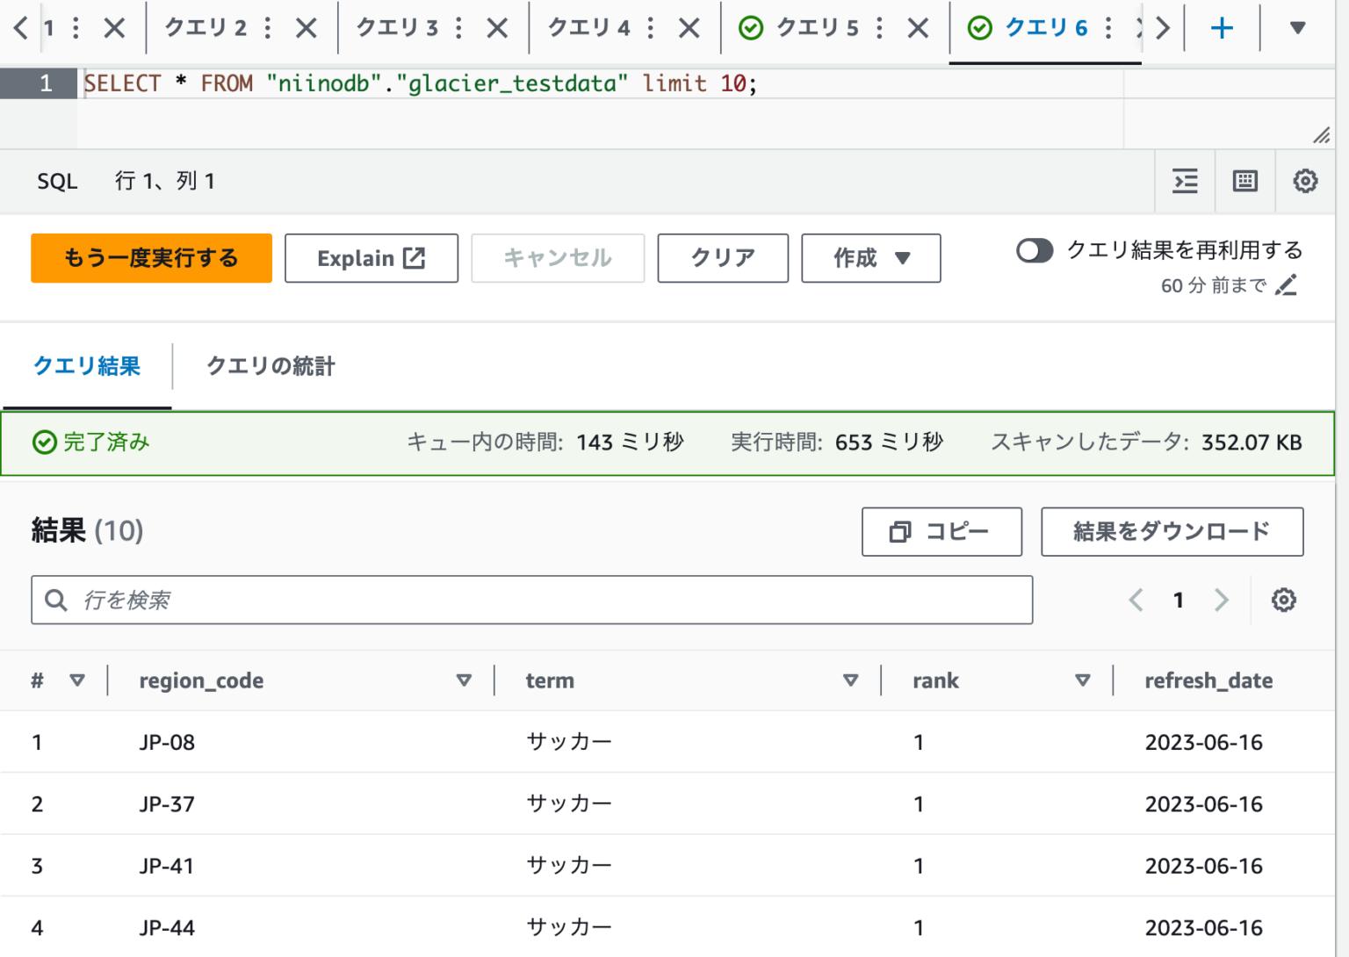Click the 結果をダウンロード button
Viewport: 1349px width, 957px height.
click(x=1172, y=531)
